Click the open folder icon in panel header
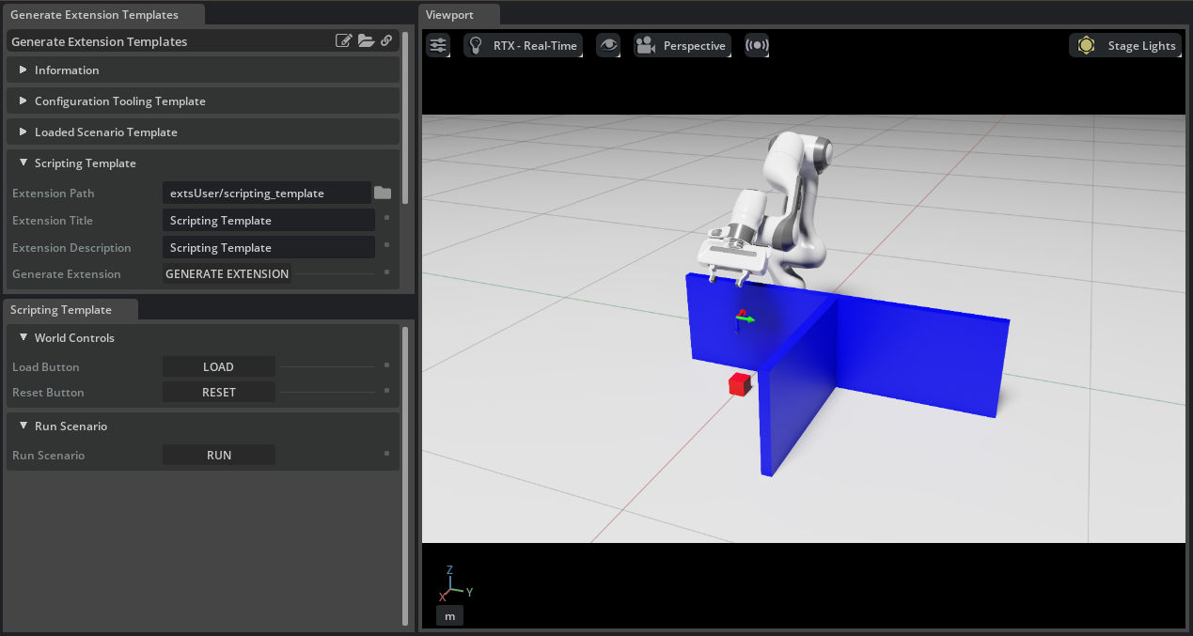 click(x=366, y=41)
